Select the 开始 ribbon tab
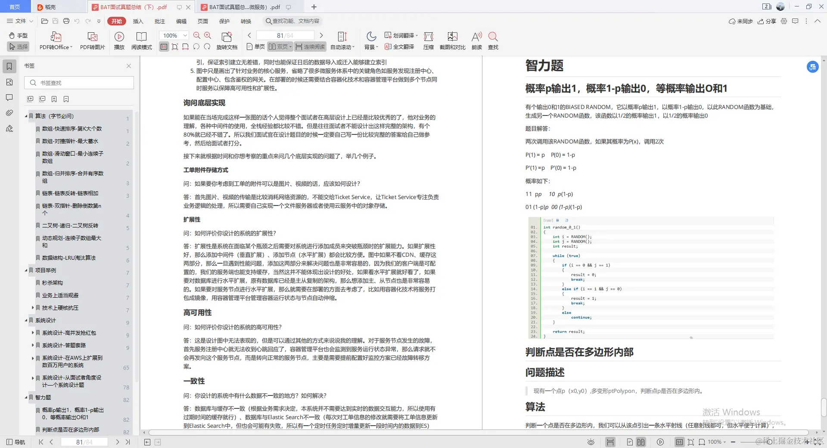Screen dimensions: 827x448 117,21
